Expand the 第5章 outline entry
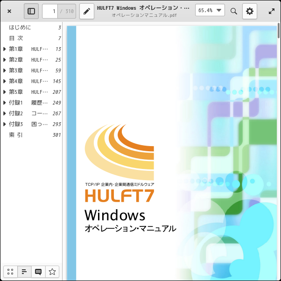 pyautogui.click(x=5, y=92)
